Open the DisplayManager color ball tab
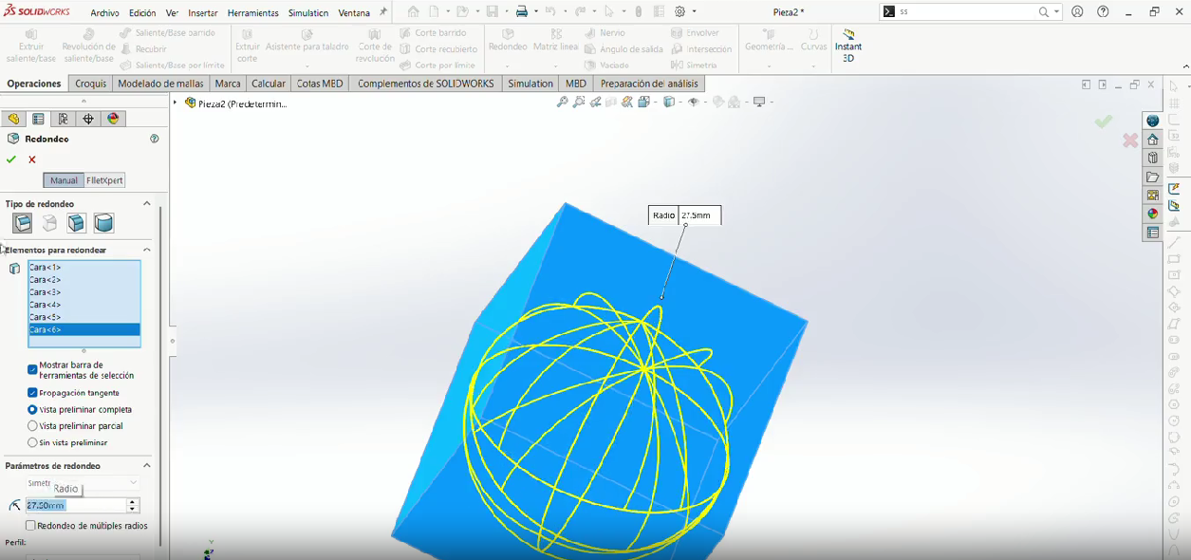The height and width of the screenshot is (560, 1191). coord(113,119)
